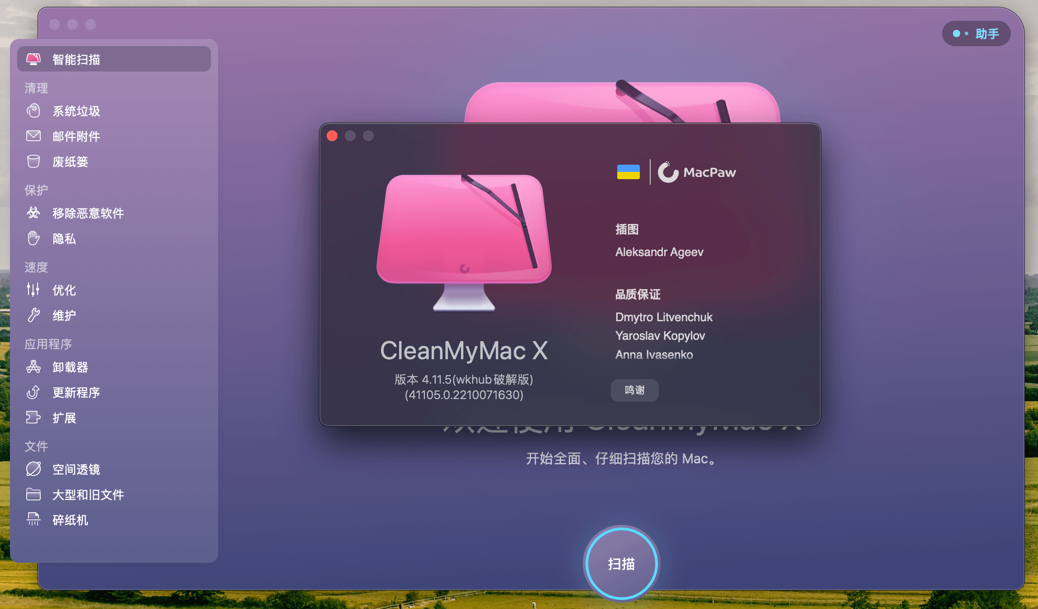Click the Optimization sliders icon

tap(33, 290)
